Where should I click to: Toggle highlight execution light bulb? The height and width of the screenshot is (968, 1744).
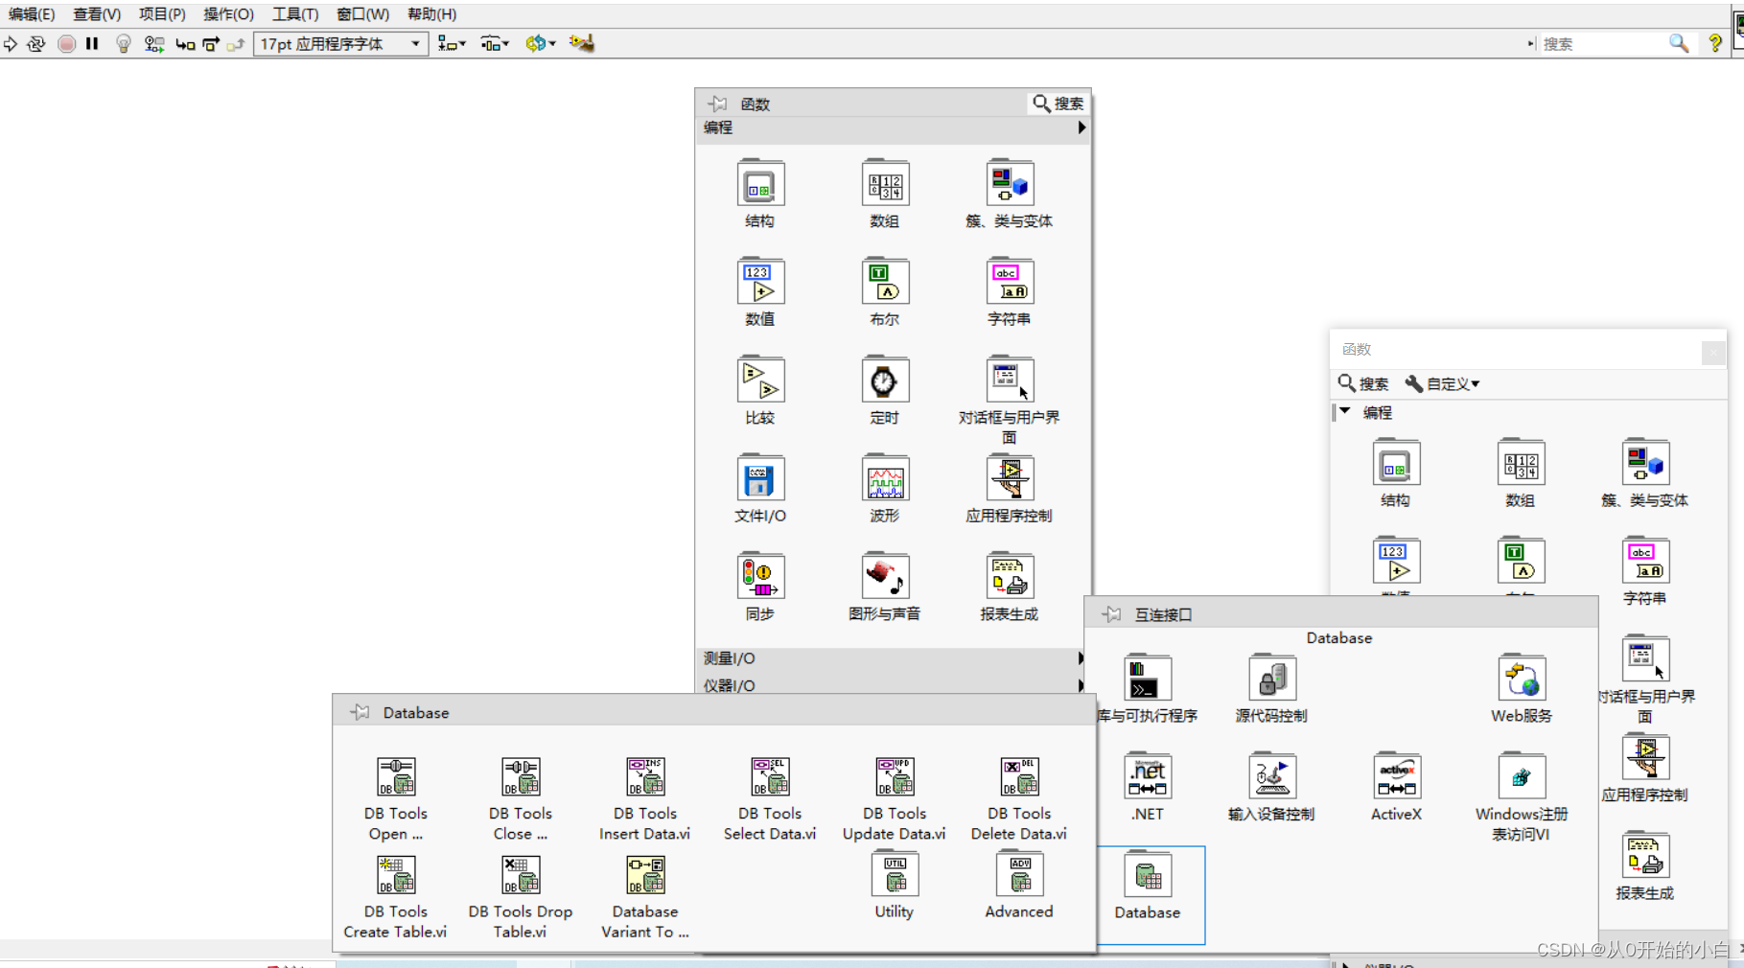coord(123,43)
